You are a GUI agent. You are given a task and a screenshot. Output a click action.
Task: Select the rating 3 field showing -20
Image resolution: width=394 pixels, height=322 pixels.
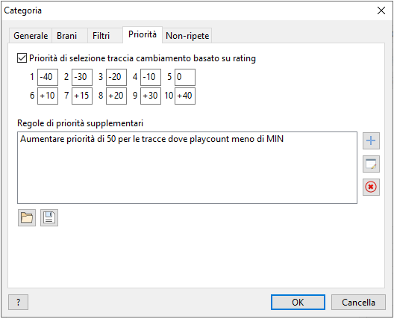click(x=116, y=77)
